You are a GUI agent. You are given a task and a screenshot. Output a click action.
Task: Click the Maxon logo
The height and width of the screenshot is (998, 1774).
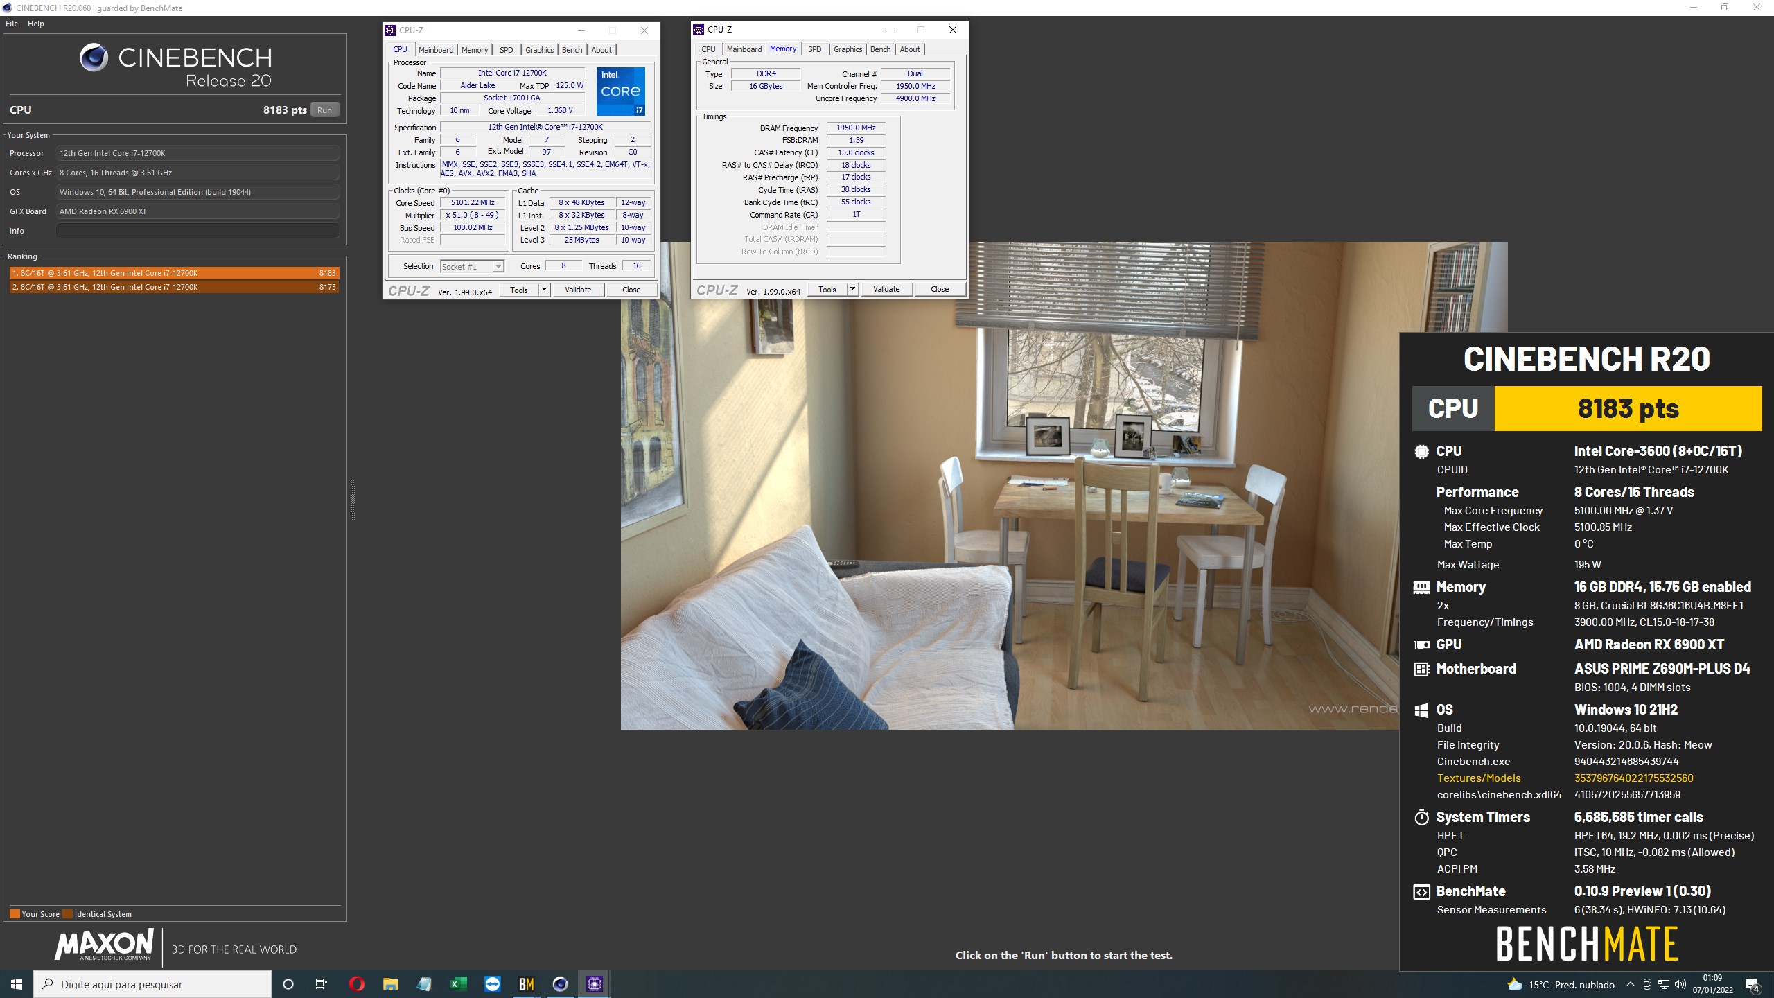tap(104, 945)
